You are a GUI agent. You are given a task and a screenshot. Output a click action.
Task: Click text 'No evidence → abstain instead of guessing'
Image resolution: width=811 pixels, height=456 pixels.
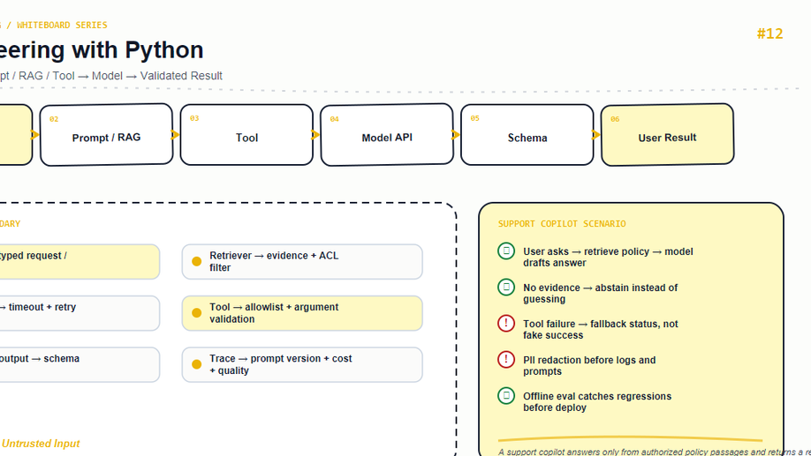(600, 294)
